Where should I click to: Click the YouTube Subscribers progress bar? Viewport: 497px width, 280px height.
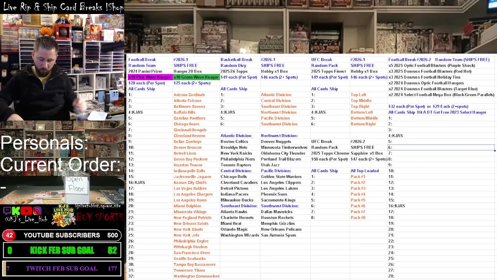tap(62, 235)
